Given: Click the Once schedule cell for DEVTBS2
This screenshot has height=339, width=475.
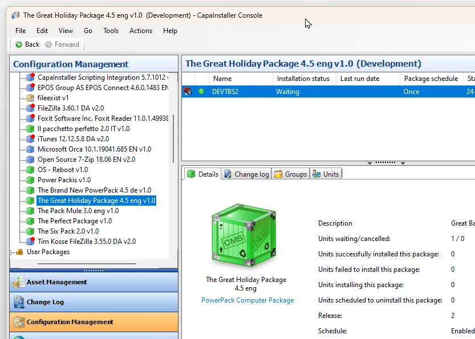Looking at the screenshot, I should tap(432, 91).
